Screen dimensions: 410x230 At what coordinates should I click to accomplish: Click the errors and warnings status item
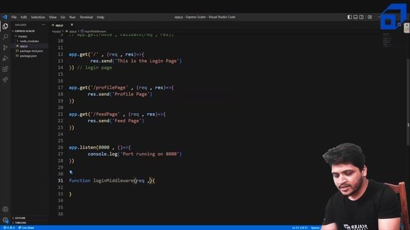coord(8,227)
